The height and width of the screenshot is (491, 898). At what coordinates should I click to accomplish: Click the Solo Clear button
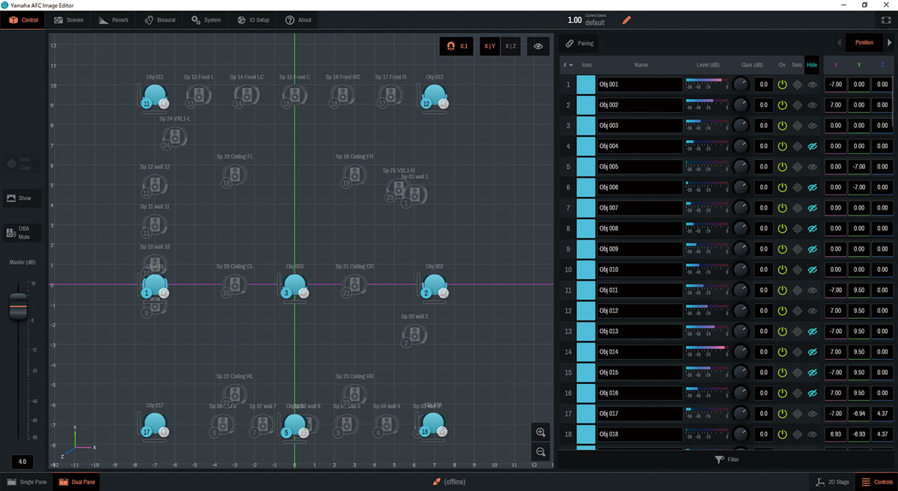[21, 165]
